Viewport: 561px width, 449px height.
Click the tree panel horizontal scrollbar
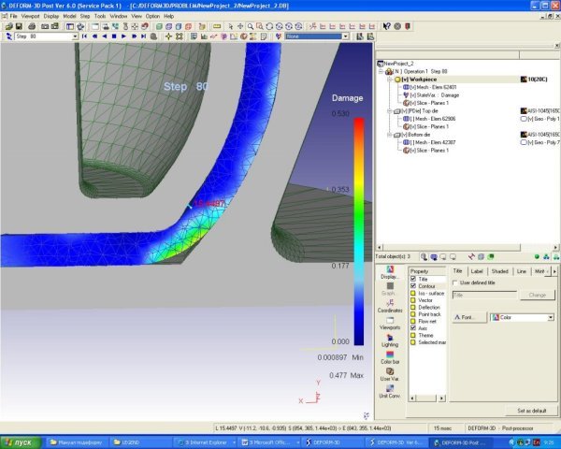[x=467, y=247]
